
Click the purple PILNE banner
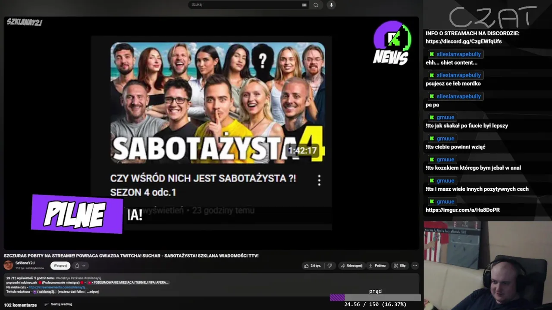(77, 214)
